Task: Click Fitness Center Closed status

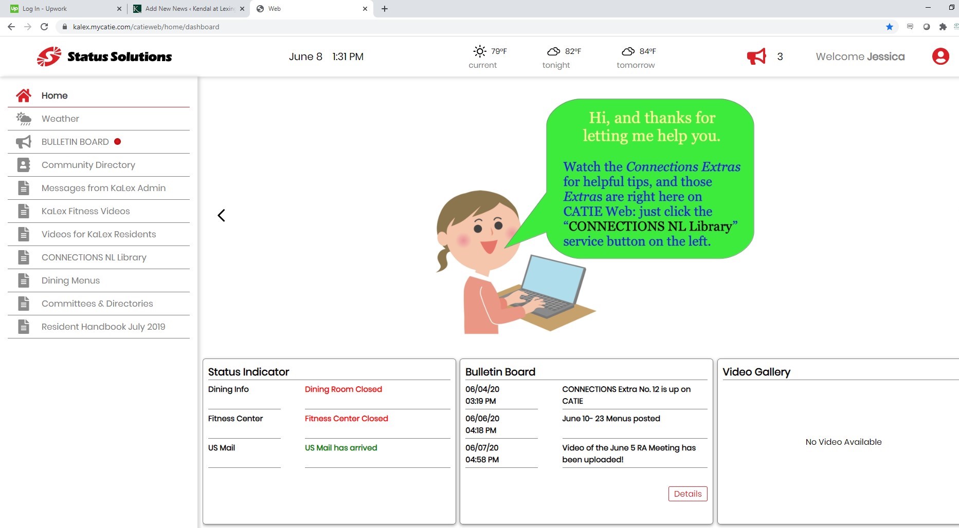Action: pyautogui.click(x=347, y=419)
